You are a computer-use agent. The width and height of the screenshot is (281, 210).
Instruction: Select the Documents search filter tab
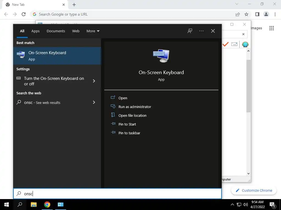56,31
